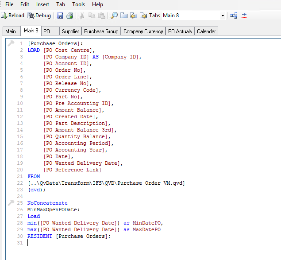Click [PO Created Date] field text
281x260 pixels.
[69, 116]
